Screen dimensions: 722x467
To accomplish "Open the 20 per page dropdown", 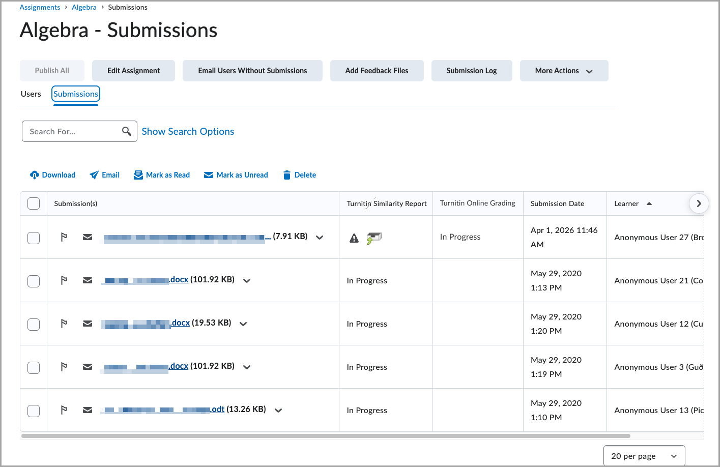I will click(644, 455).
